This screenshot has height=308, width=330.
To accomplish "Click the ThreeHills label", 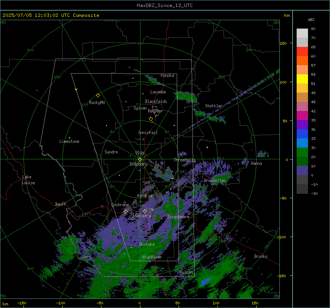I will [184, 160].
